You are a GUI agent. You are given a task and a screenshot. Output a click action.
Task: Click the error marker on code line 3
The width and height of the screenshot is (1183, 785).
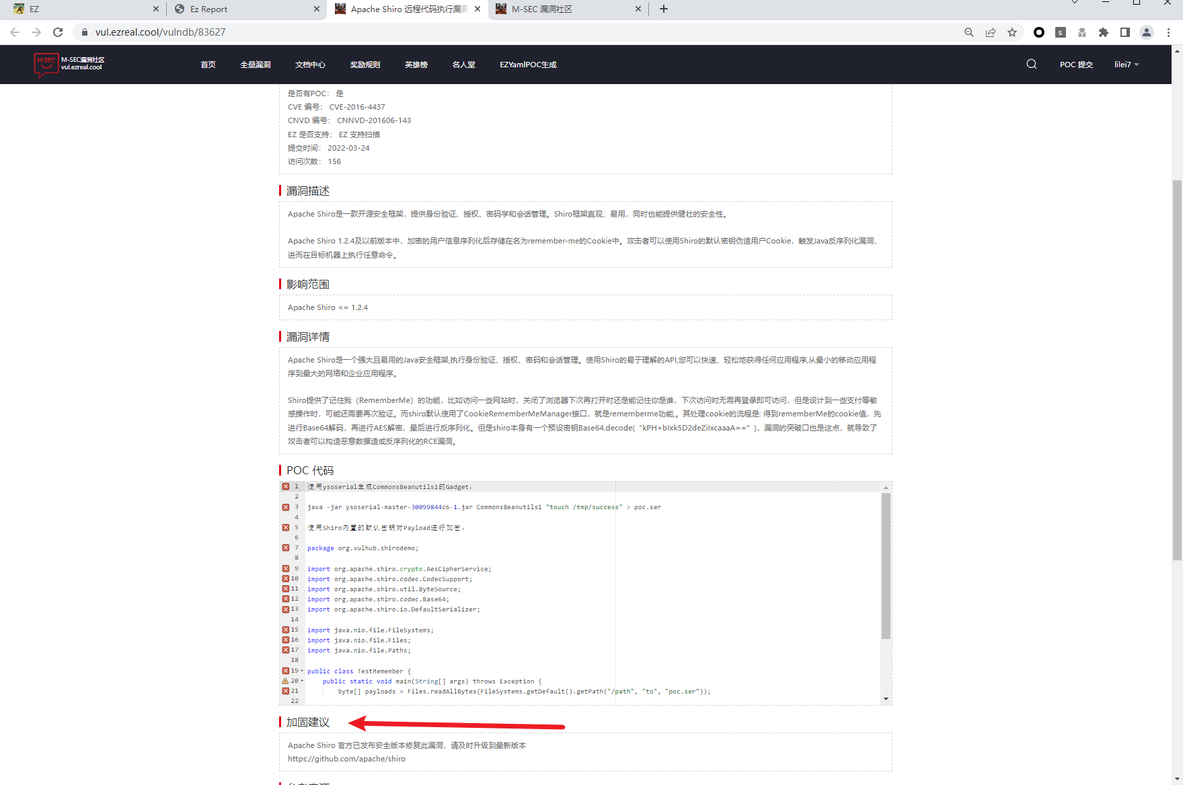(286, 507)
